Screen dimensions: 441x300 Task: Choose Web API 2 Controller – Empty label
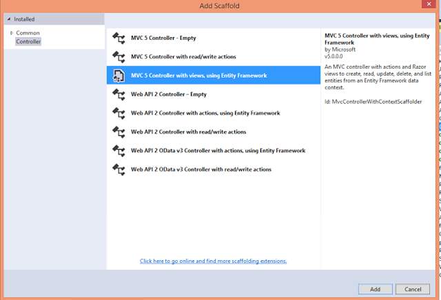(x=168, y=94)
